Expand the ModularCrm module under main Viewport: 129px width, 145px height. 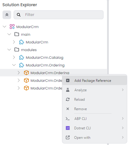pyautogui.click(x=14, y=42)
